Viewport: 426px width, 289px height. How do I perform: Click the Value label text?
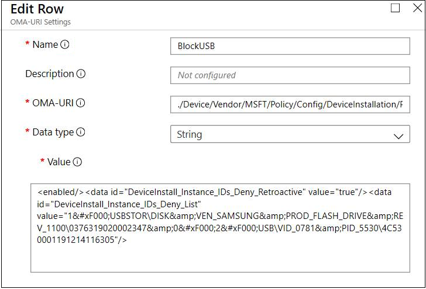(59, 162)
